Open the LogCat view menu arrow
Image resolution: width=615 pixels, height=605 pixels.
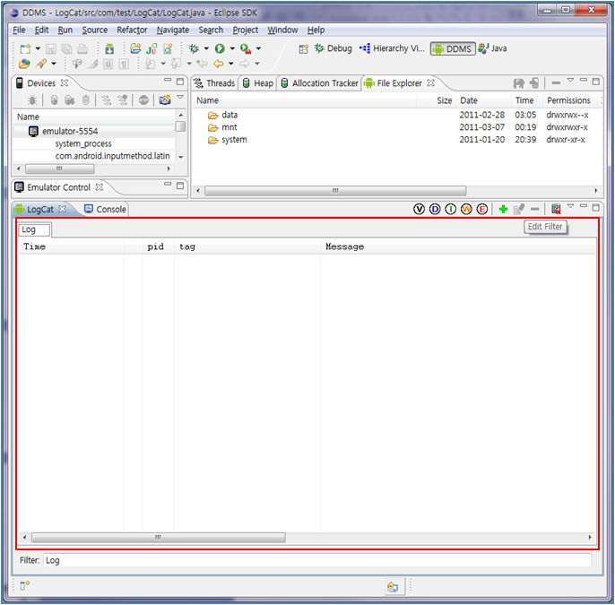(571, 206)
